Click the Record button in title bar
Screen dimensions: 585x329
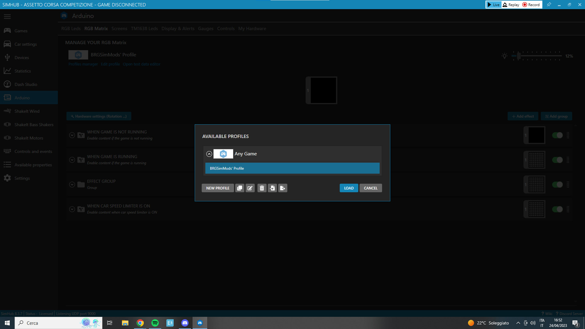coord(531,5)
